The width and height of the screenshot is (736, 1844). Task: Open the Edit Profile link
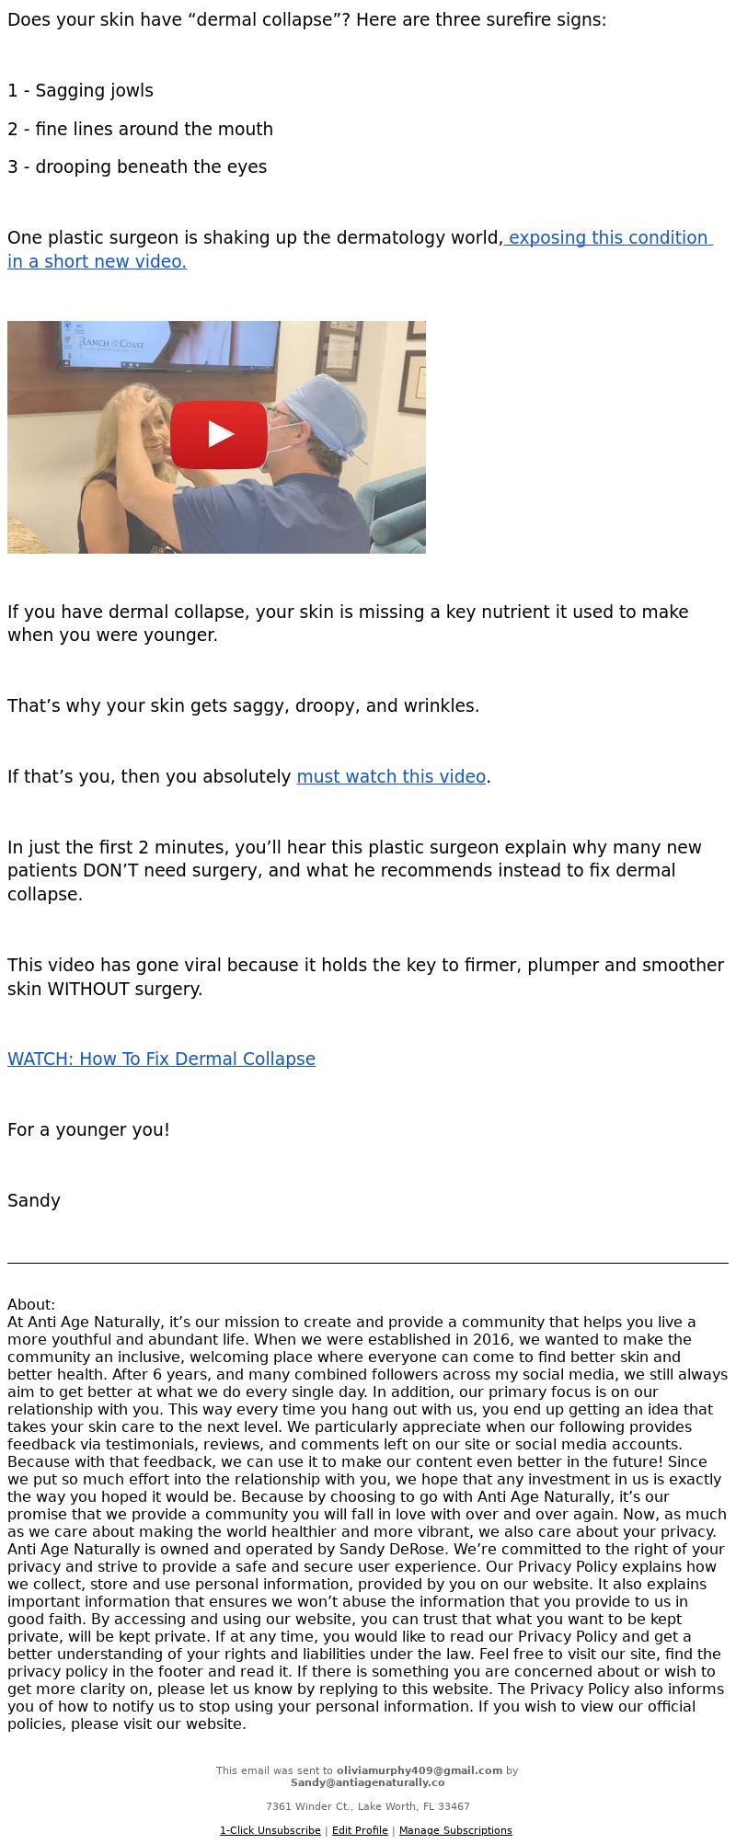click(360, 1830)
